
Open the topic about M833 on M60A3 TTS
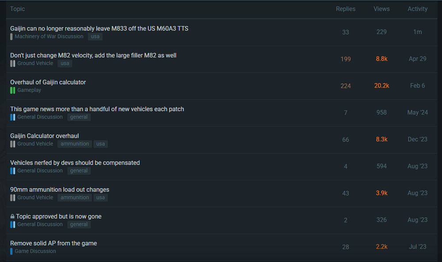click(99, 28)
